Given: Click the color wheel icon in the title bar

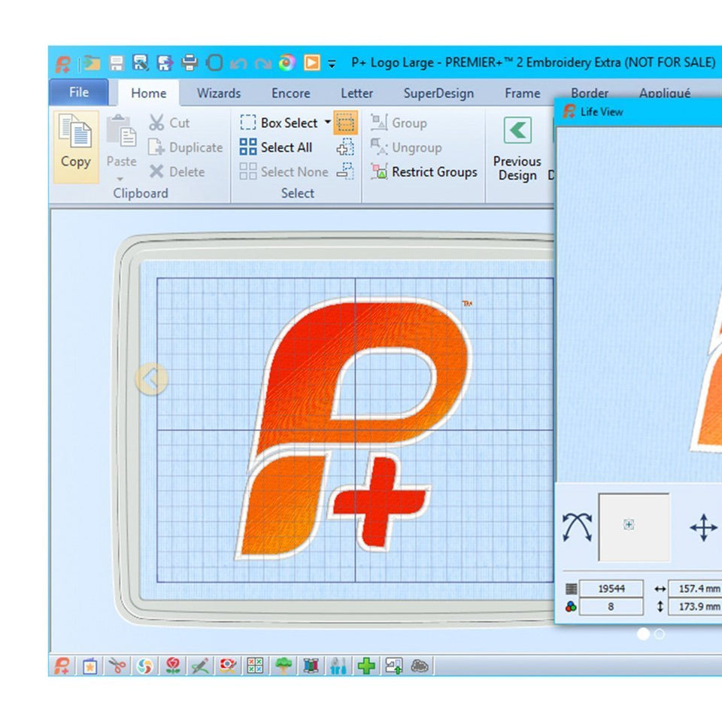Looking at the screenshot, I should [287, 63].
